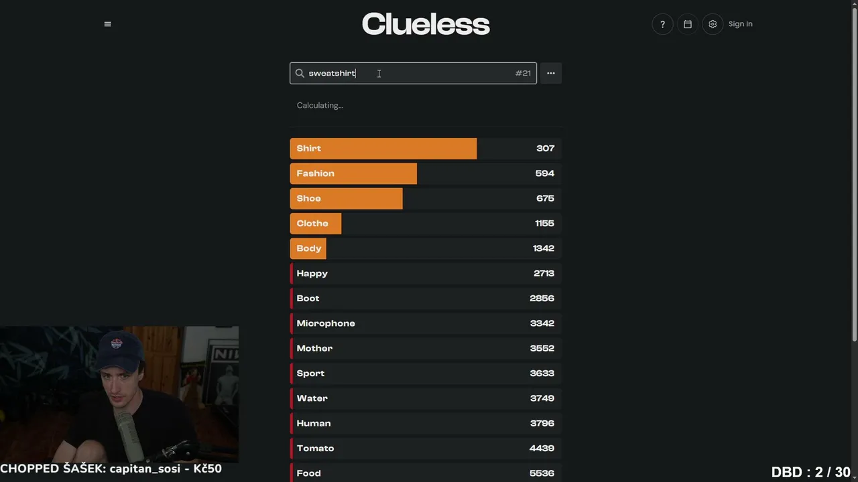Select the Tomato guess row

click(426, 449)
